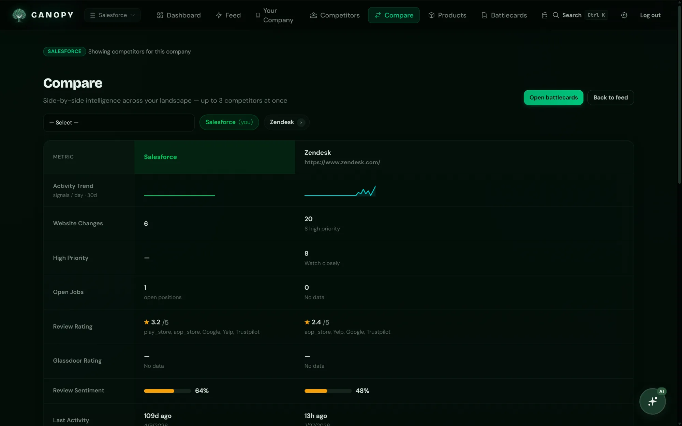Click the Zendesk chip label

coord(282,122)
